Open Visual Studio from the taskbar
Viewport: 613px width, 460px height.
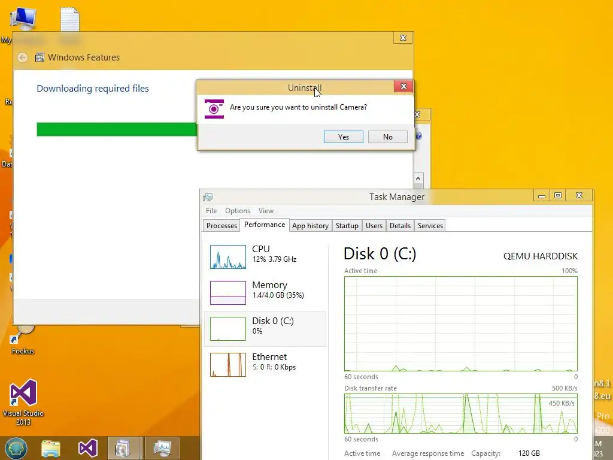(87, 448)
